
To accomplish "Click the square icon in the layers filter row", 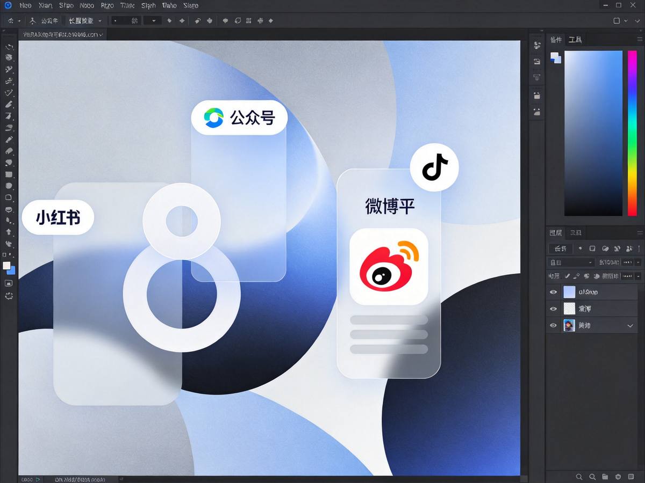I will pos(592,248).
